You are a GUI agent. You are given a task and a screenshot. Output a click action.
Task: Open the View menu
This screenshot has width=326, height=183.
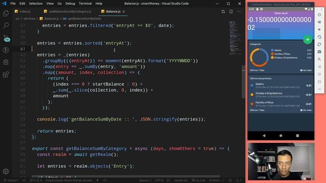[x=50, y=4]
